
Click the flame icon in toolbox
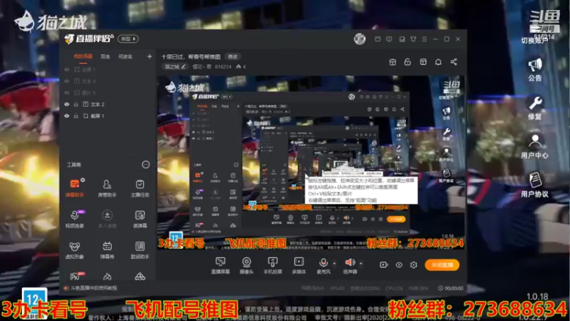point(108,277)
